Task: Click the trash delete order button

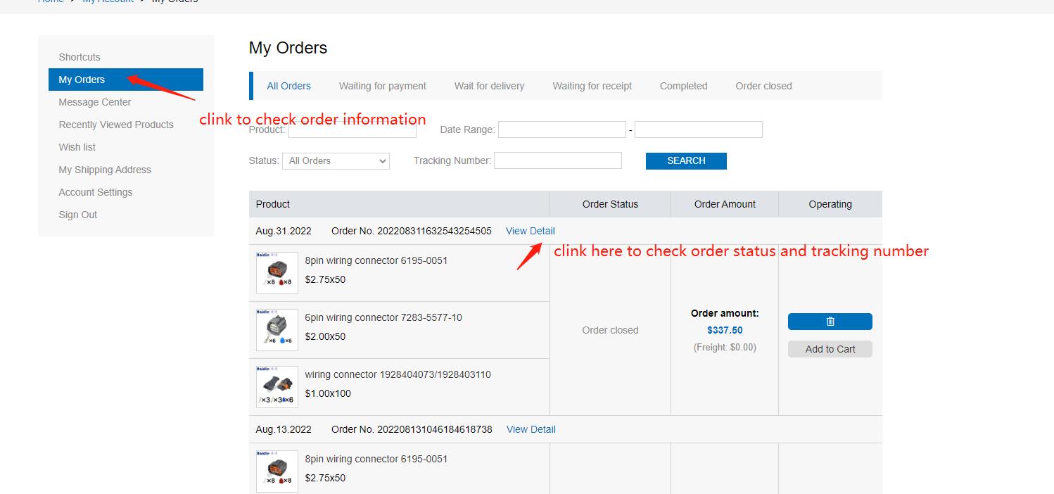Action: point(830,322)
